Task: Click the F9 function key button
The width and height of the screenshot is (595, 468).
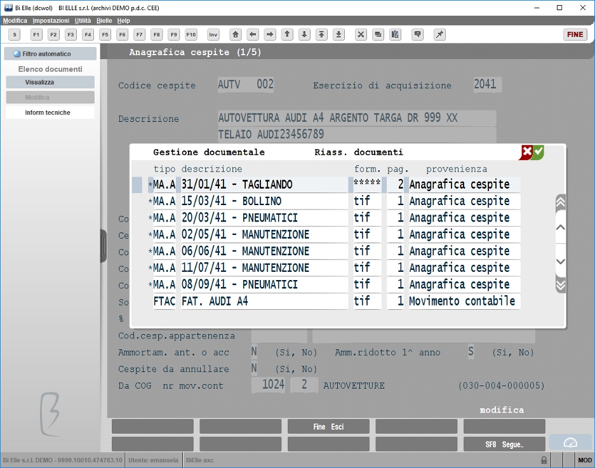Action: pos(174,34)
